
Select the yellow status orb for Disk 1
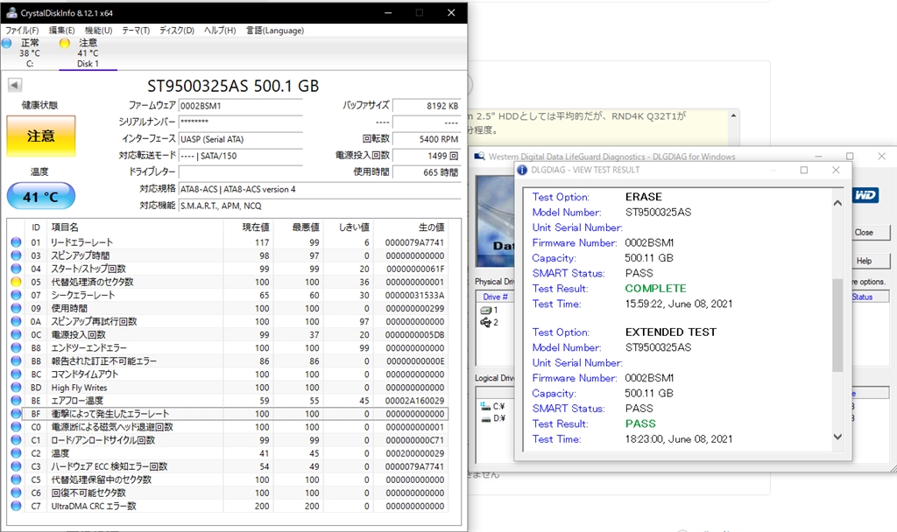(65, 43)
